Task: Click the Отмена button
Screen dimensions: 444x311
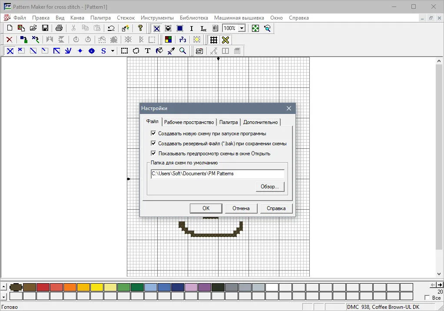Action: pos(241,208)
